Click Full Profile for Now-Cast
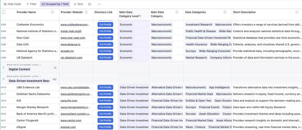 pos(105,38)
